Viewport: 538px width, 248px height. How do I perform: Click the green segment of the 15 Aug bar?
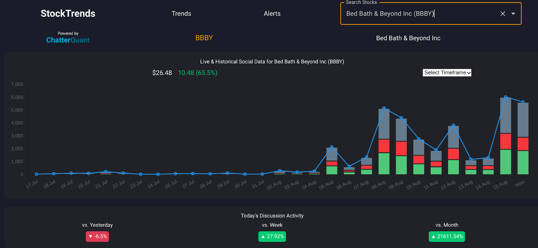coord(506,162)
